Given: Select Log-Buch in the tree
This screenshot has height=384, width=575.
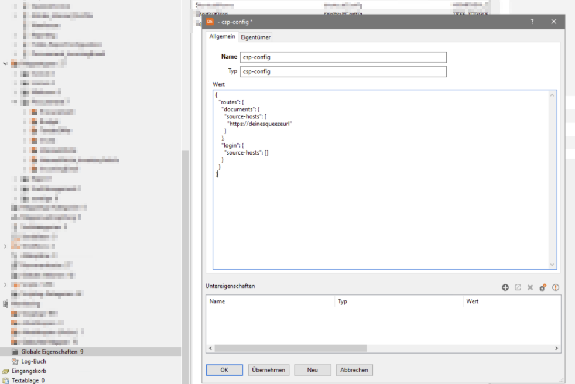Looking at the screenshot, I should tap(33, 361).
